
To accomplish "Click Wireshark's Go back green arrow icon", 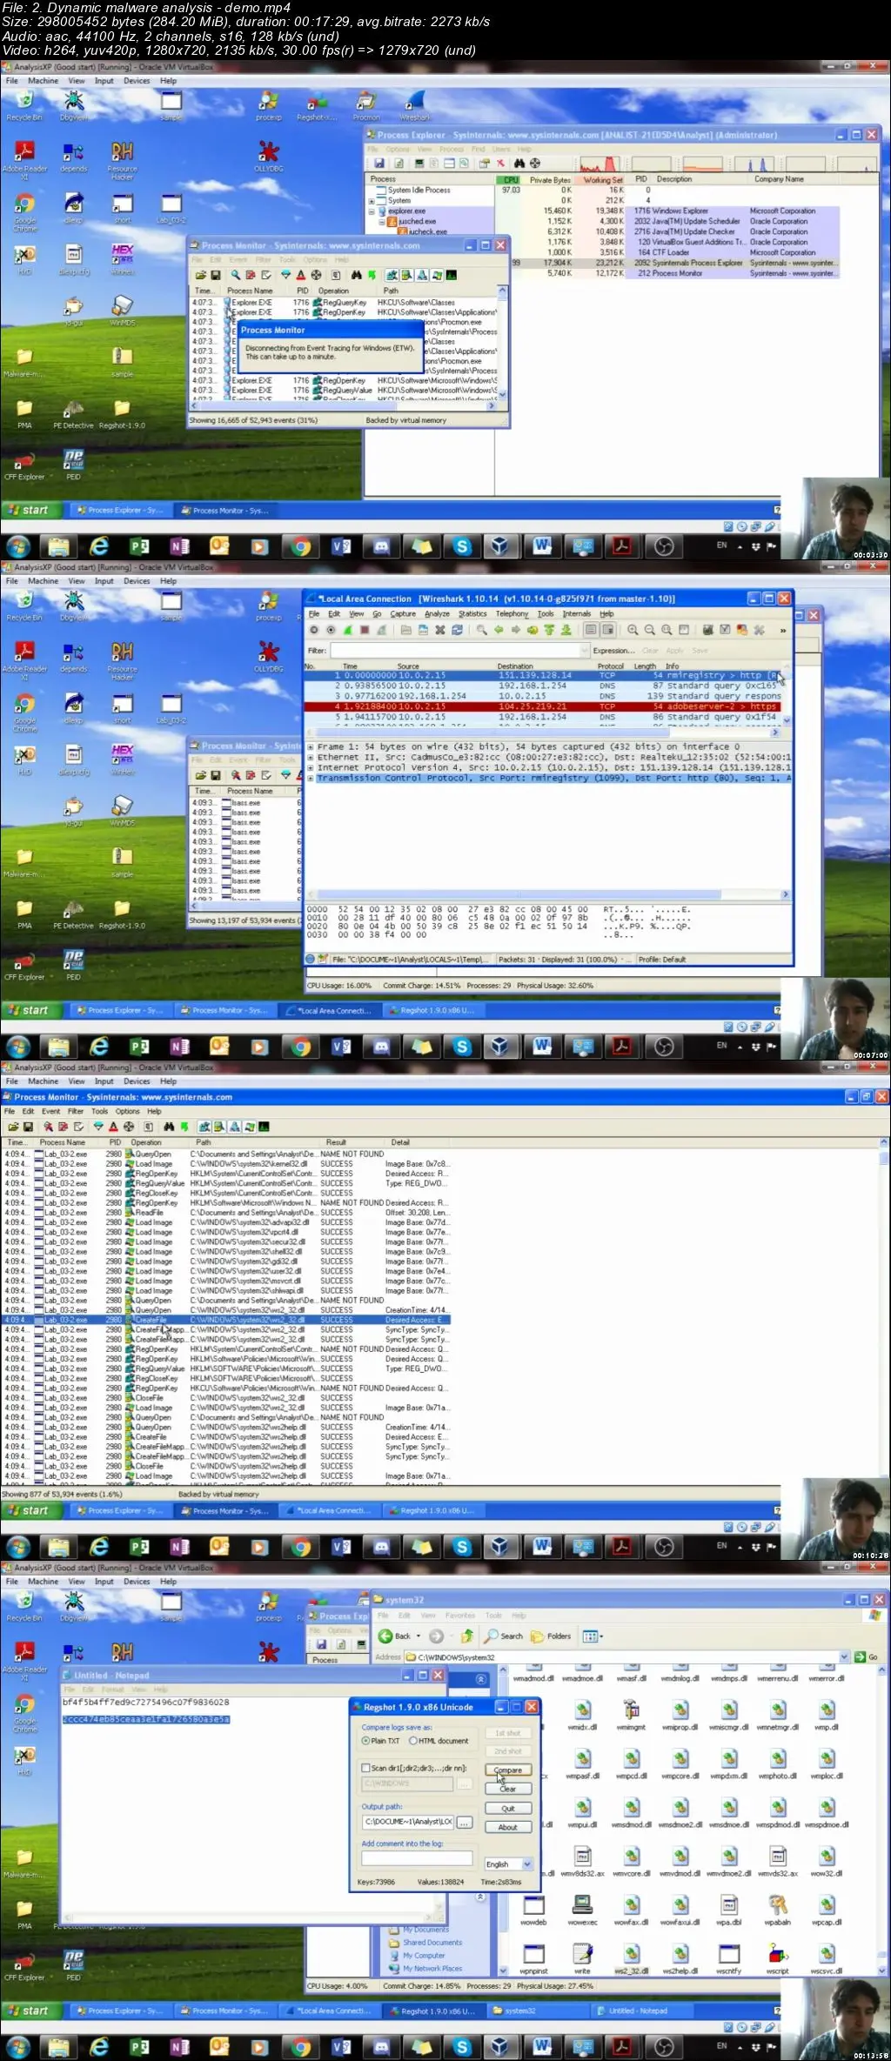I will (499, 630).
